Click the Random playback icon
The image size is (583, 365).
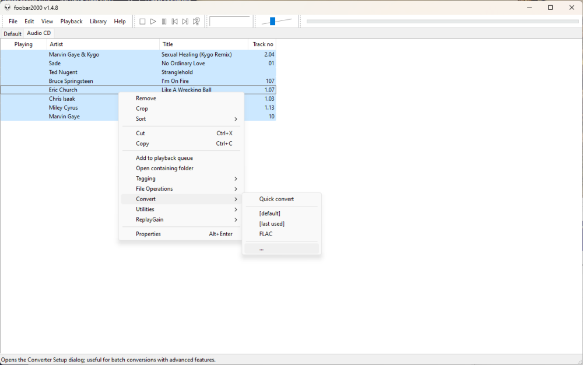196,21
